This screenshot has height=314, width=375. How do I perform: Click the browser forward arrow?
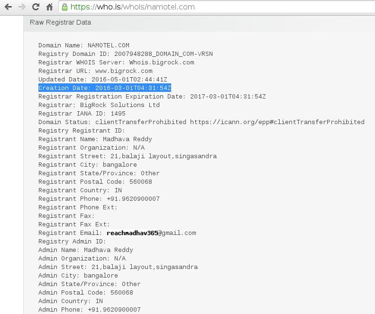click(22, 7)
